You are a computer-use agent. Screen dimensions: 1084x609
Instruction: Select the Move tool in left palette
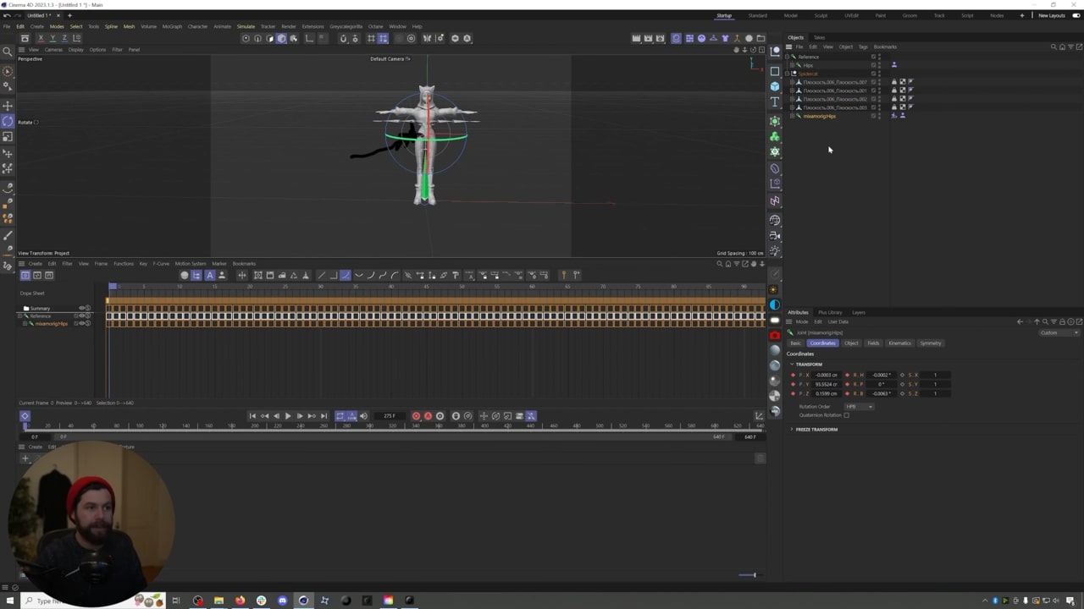point(8,106)
